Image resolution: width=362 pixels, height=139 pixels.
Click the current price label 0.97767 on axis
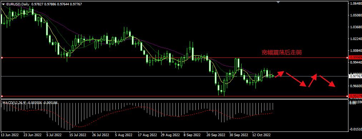tap(355, 76)
